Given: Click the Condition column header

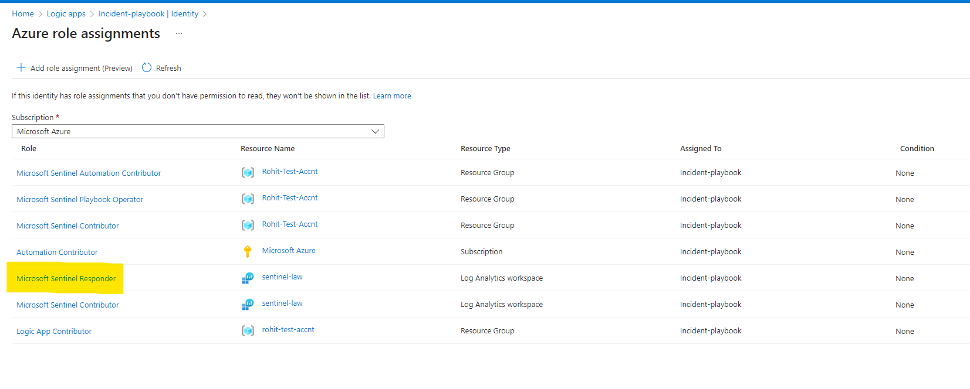Looking at the screenshot, I should [x=917, y=148].
